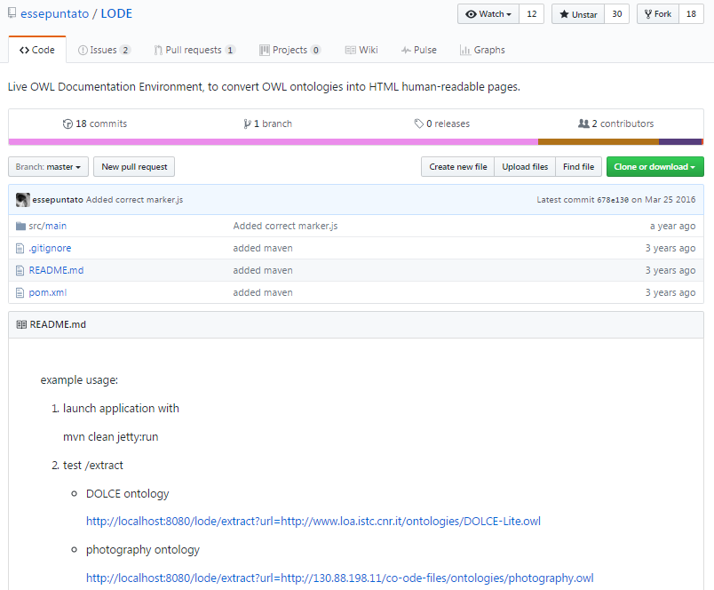The height and width of the screenshot is (590, 714).
Task: Click New pull request button
Action: [x=134, y=167]
